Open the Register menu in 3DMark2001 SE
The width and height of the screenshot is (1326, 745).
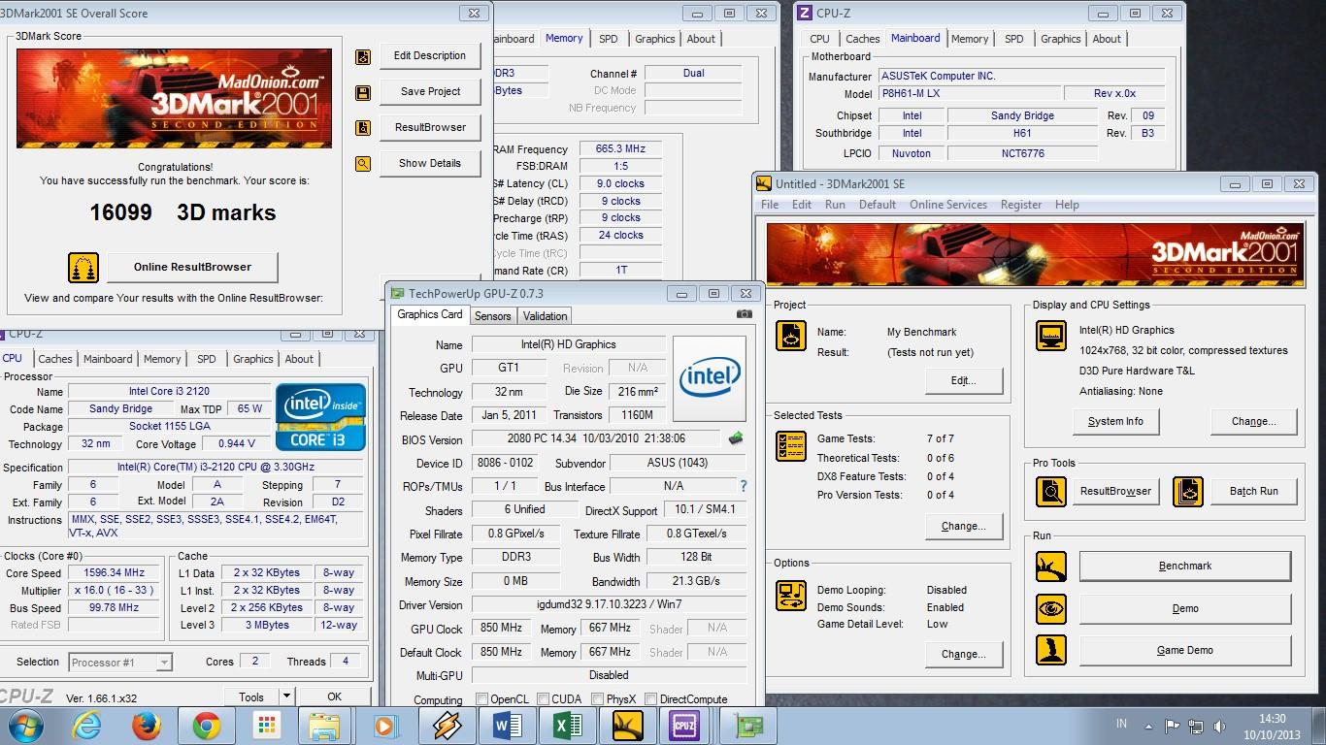click(1021, 205)
